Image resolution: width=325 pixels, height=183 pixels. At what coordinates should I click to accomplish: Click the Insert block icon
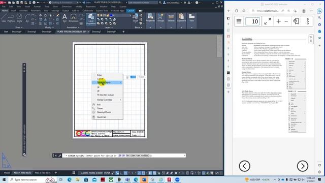[136, 18]
